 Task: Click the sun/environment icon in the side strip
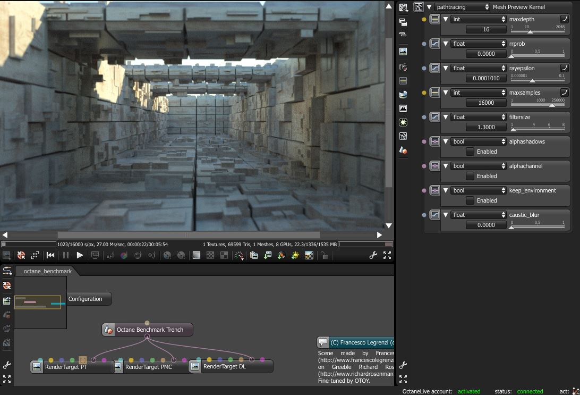403,122
